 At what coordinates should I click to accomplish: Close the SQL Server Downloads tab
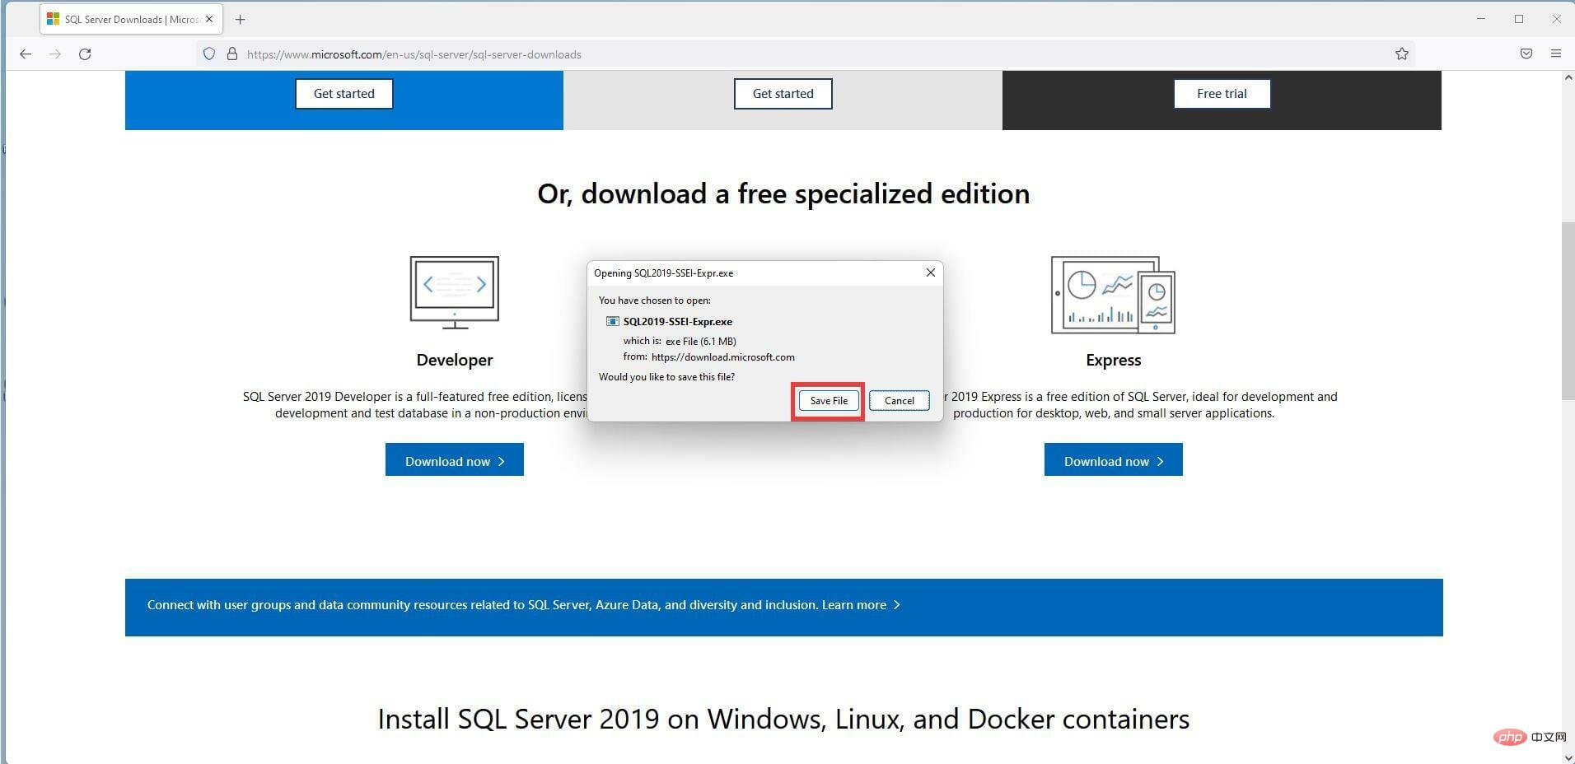pos(209,19)
